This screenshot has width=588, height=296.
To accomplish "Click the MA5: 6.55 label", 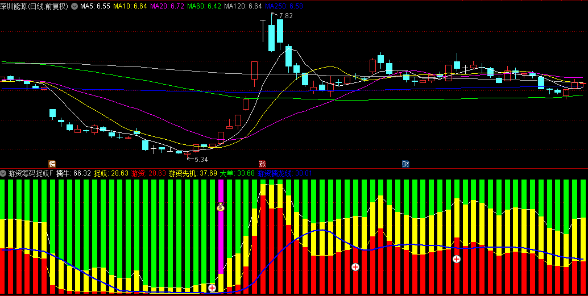I will click(95, 6).
